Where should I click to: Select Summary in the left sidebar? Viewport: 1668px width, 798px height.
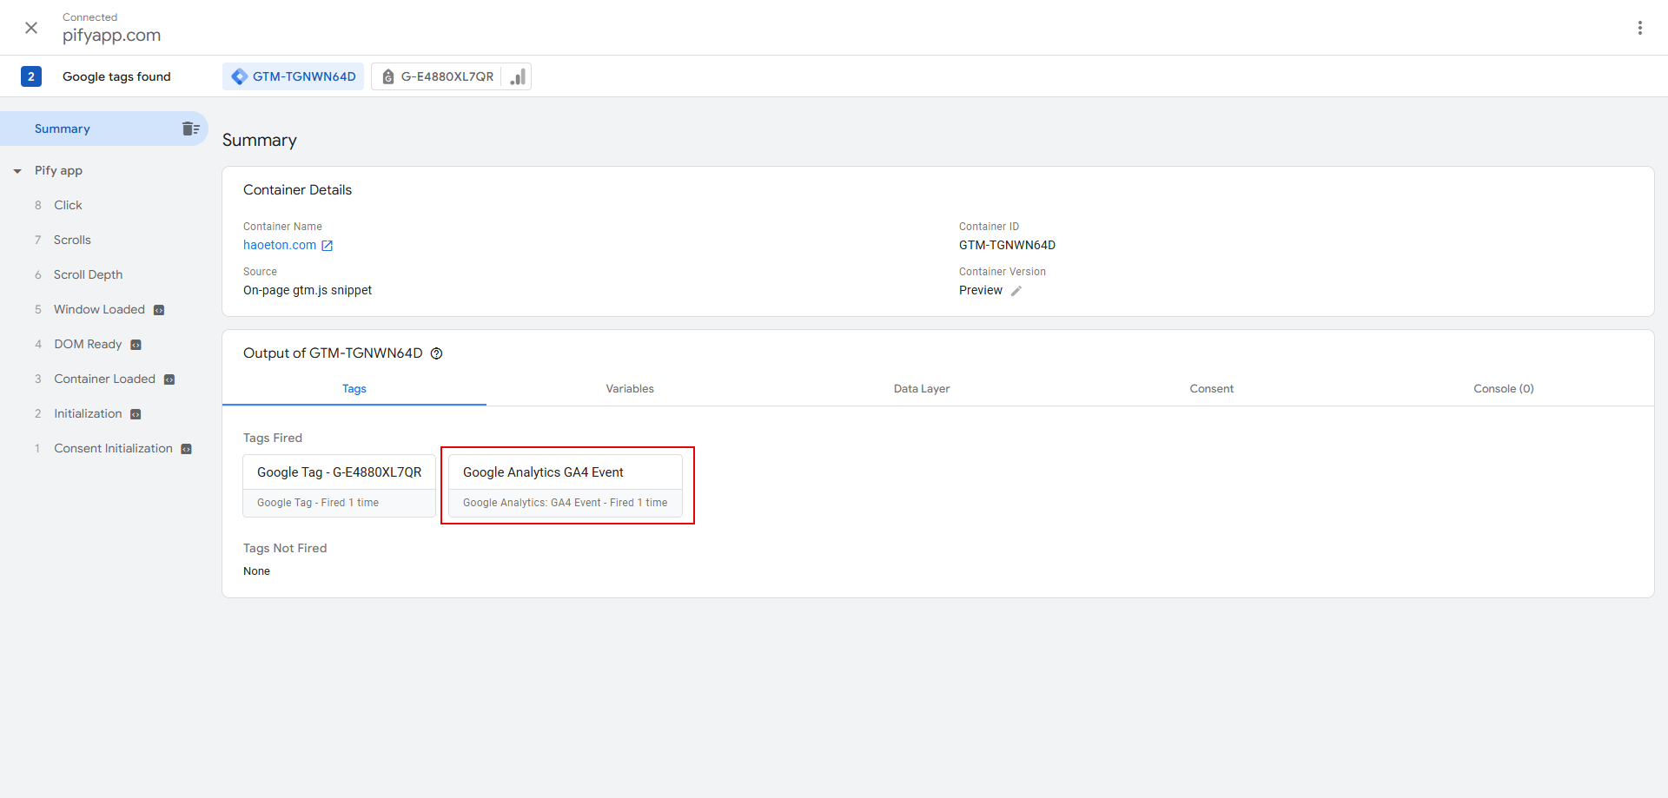coord(104,129)
